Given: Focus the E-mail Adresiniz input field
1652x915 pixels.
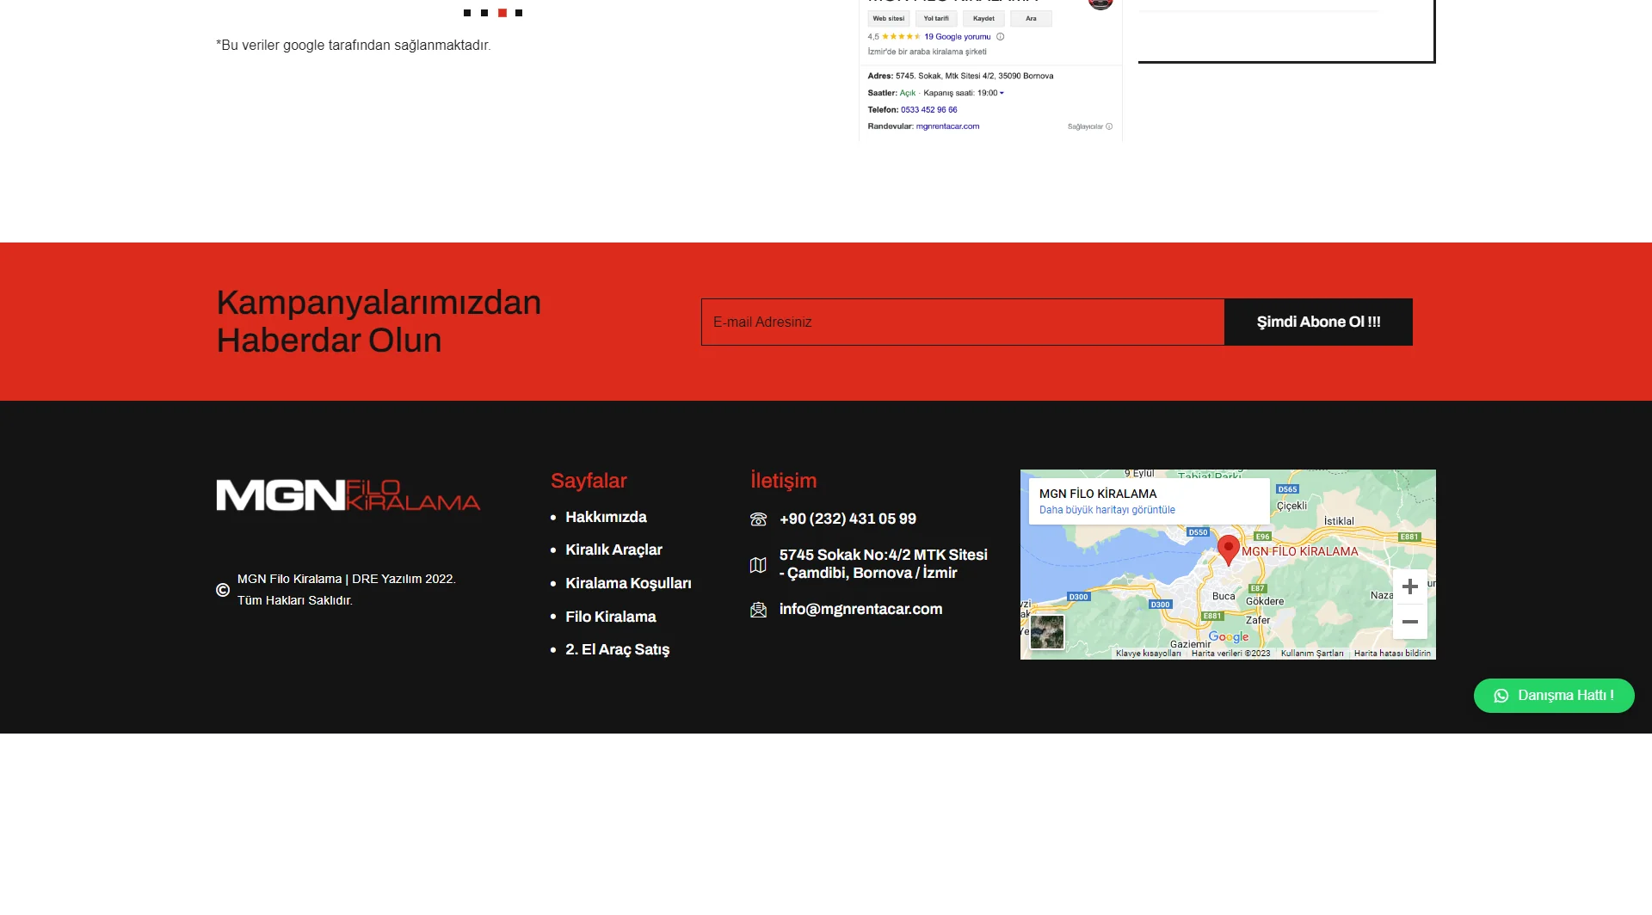Looking at the screenshot, I should coord(962,322).
